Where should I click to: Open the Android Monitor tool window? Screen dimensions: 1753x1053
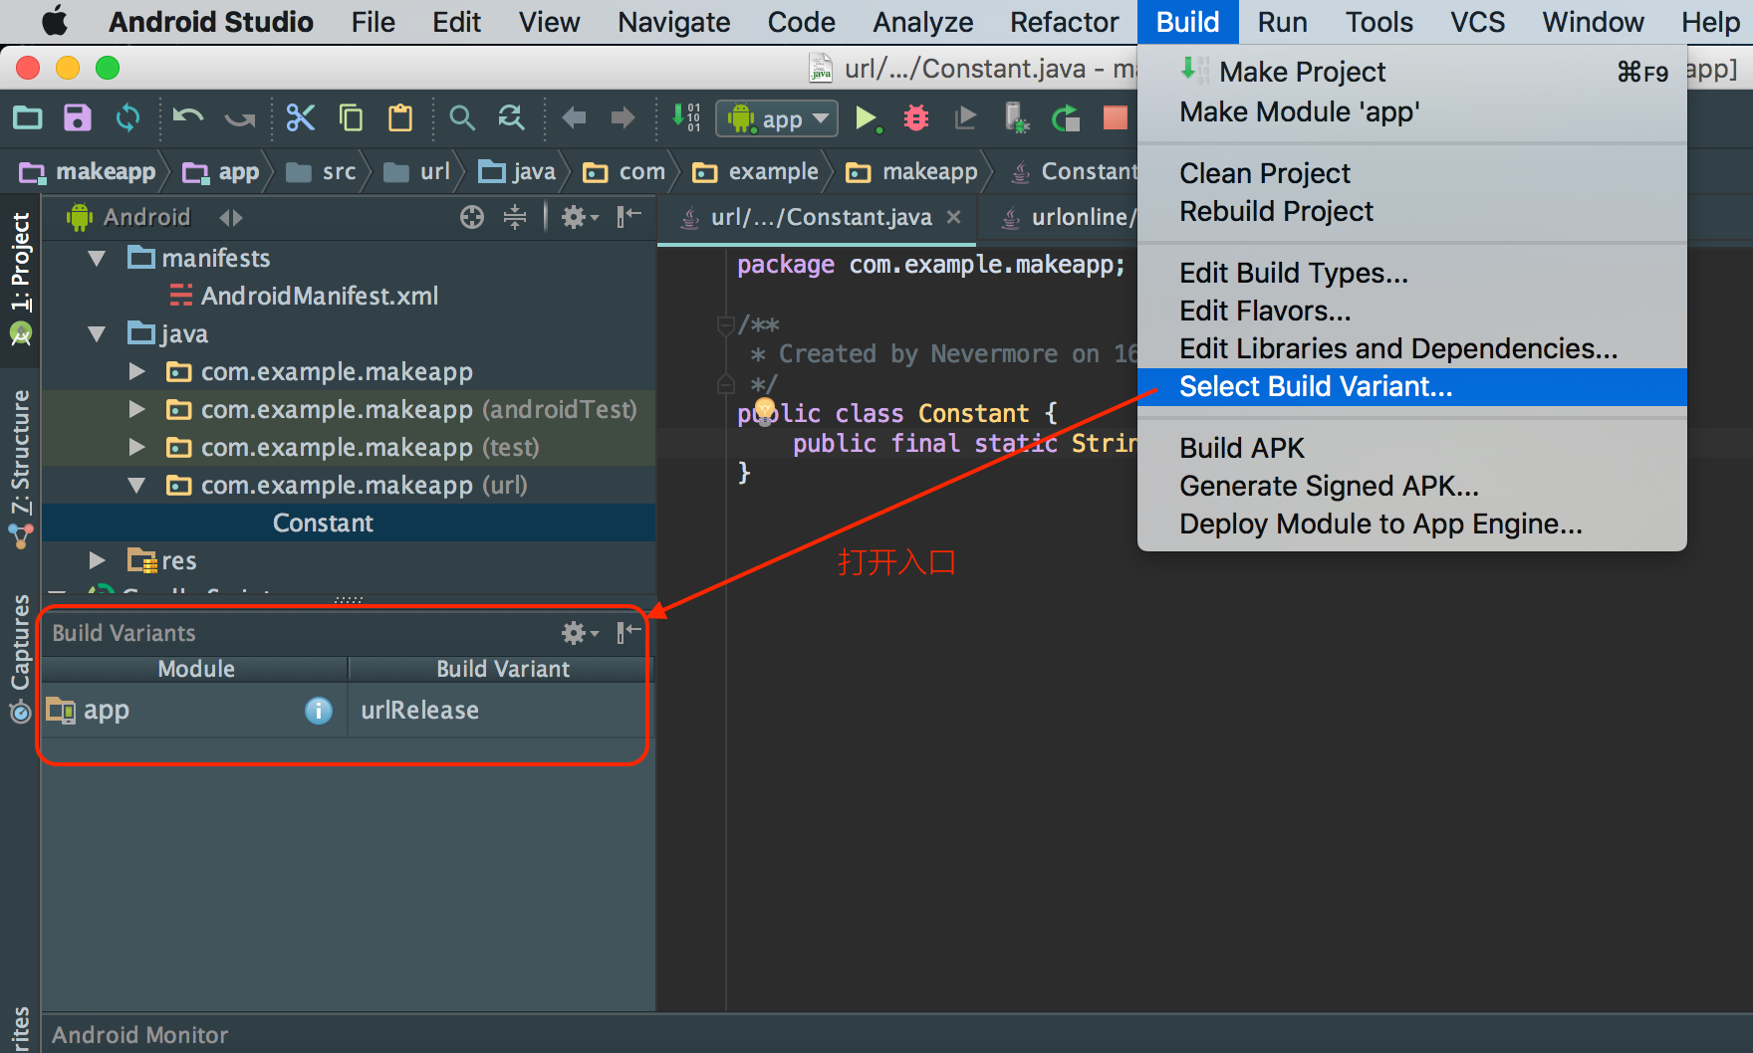[x=140, y=1035]
